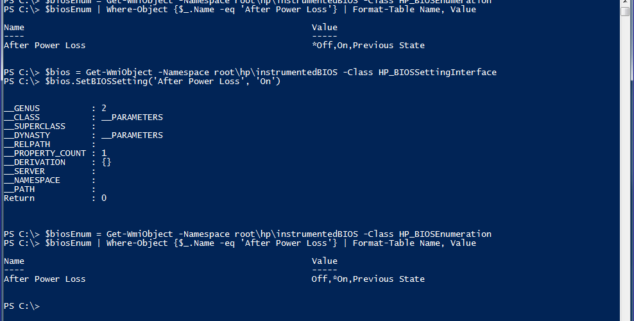Click the __DYNASTY property row
This screenshot has height=321, width=634.
click(x=83, y=135)
